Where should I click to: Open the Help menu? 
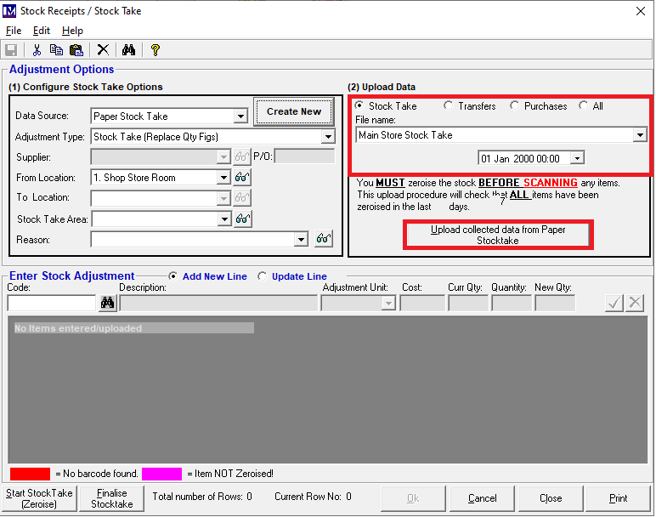click(x=72, y=31)
